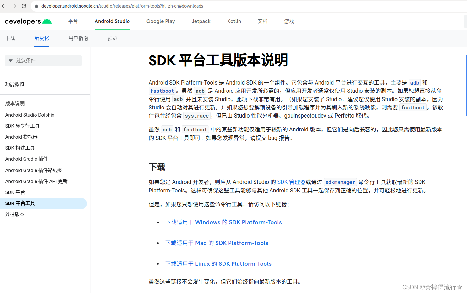Image resolution: width=467 pixels, height=293 pixels.
Task: Open the Android developers logo home link
Action: point(28,21)
